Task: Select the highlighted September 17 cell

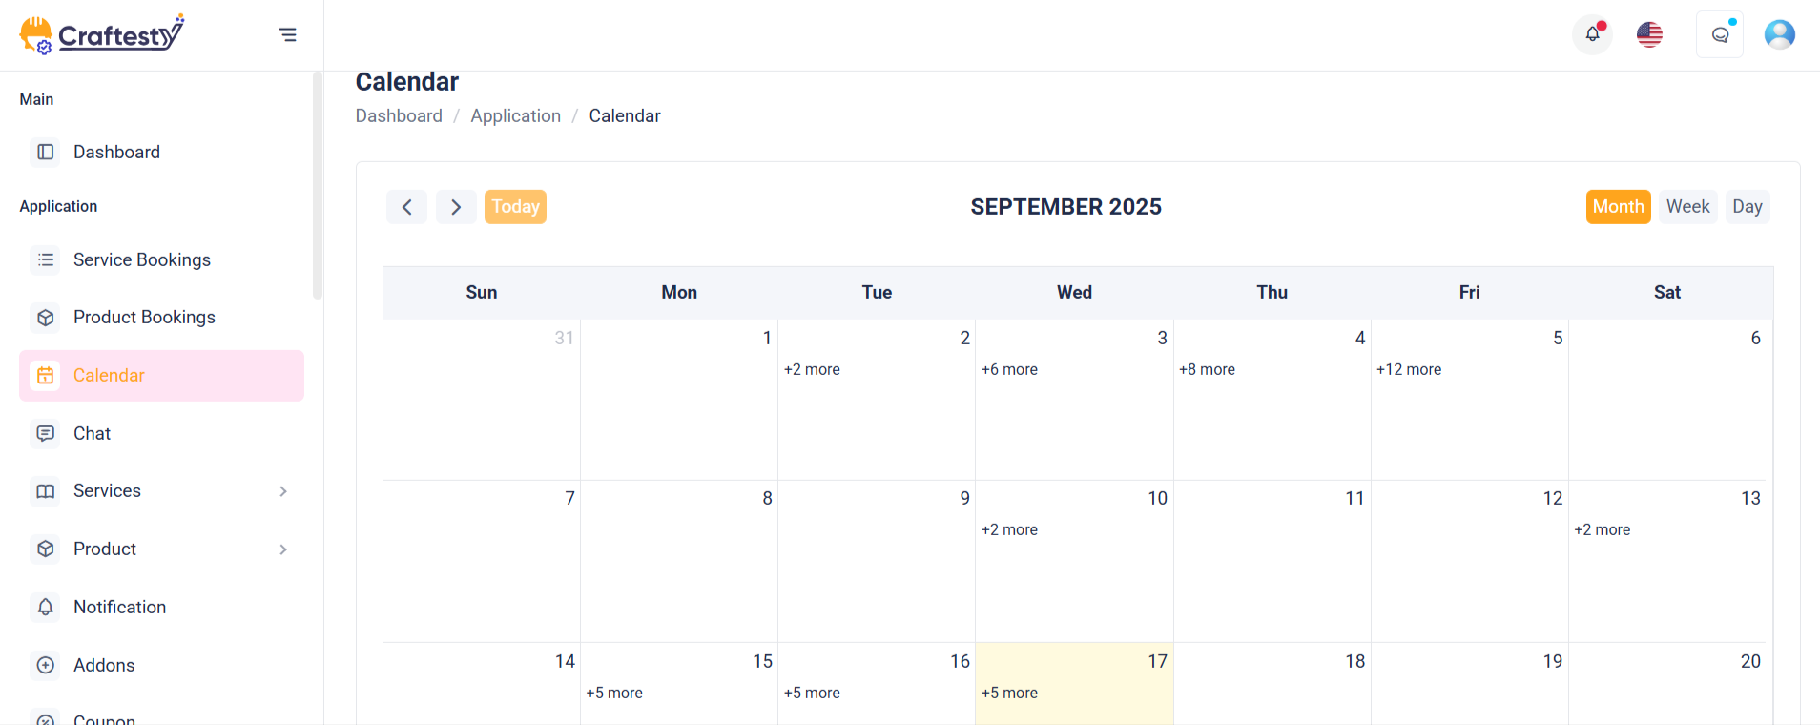Action: pyautogui.click(x=1074, y=684)
